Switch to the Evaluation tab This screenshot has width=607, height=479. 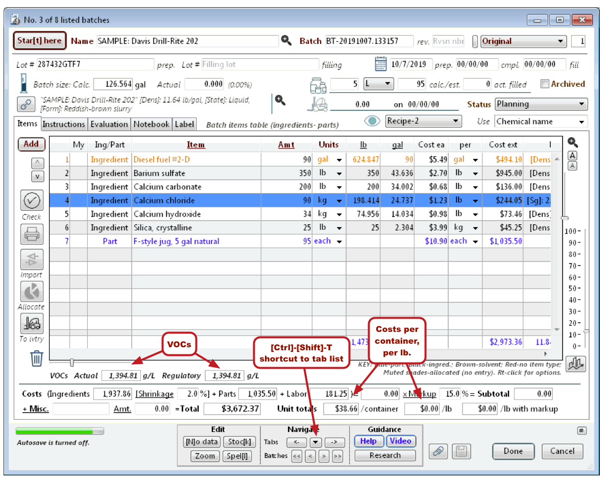tap(109, 124)
